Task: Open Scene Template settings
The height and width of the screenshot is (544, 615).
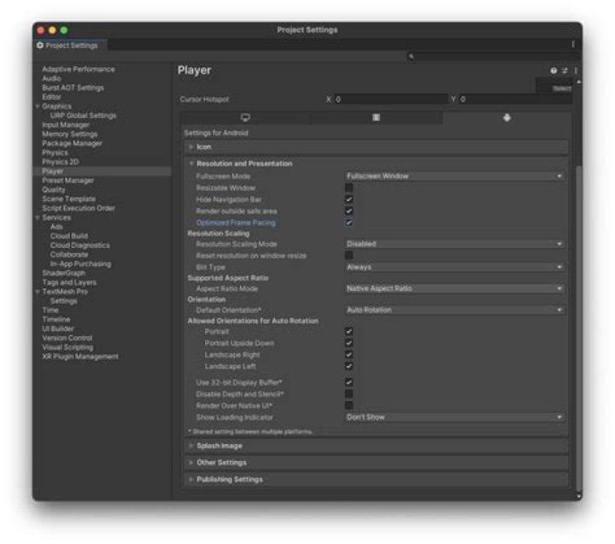Action: [x=68, y=198]
